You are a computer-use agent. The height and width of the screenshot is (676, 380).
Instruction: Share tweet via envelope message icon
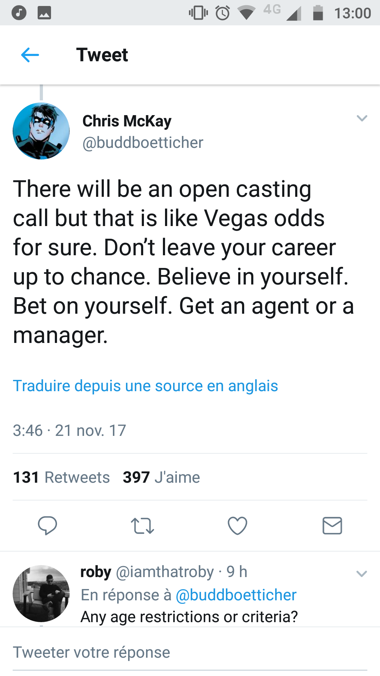[332, 526]
